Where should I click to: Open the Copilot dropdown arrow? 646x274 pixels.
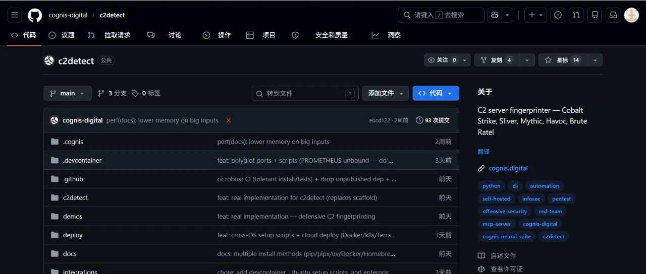point(507,15)
